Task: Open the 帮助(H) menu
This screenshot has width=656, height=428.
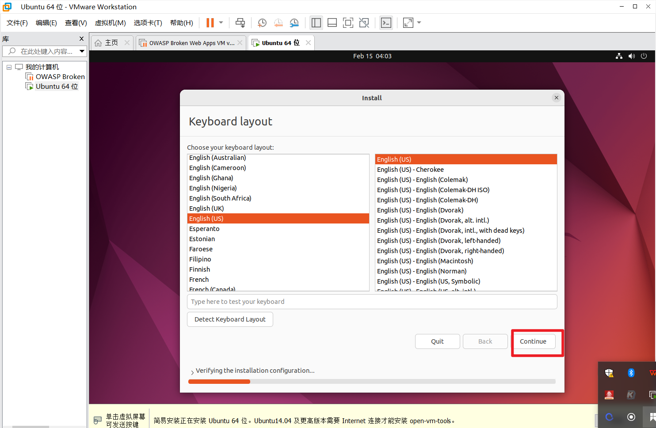Action: point(182,23)
